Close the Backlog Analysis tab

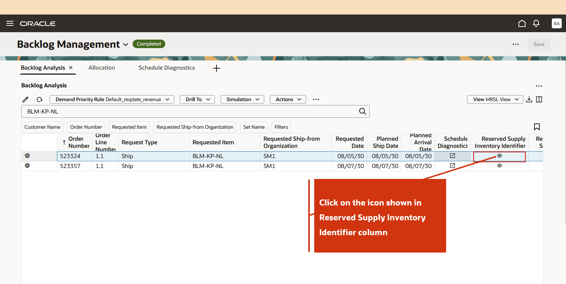click(71, 68)
